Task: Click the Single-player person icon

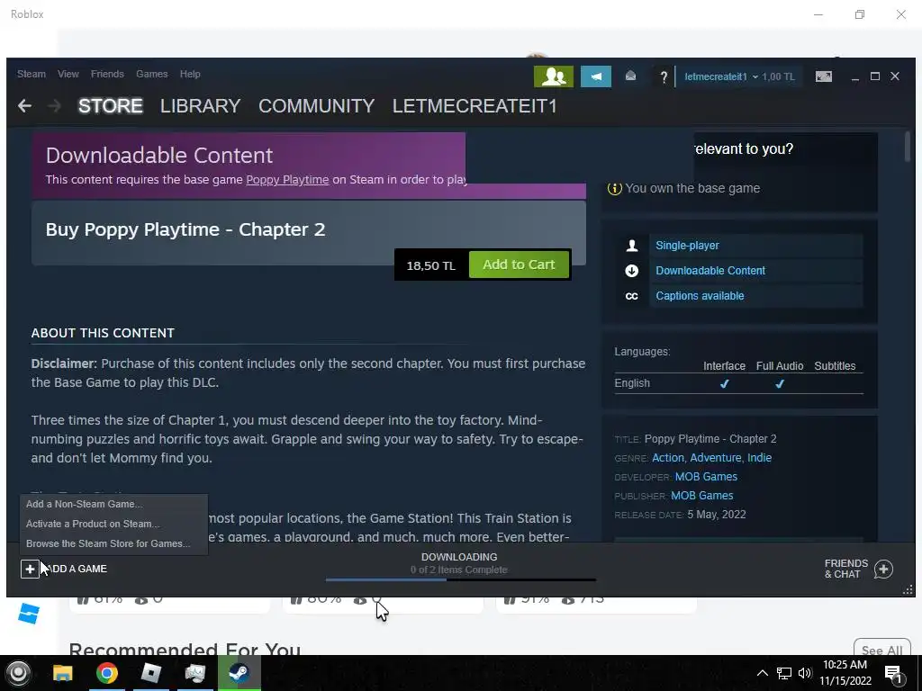Action: [631, 246]
